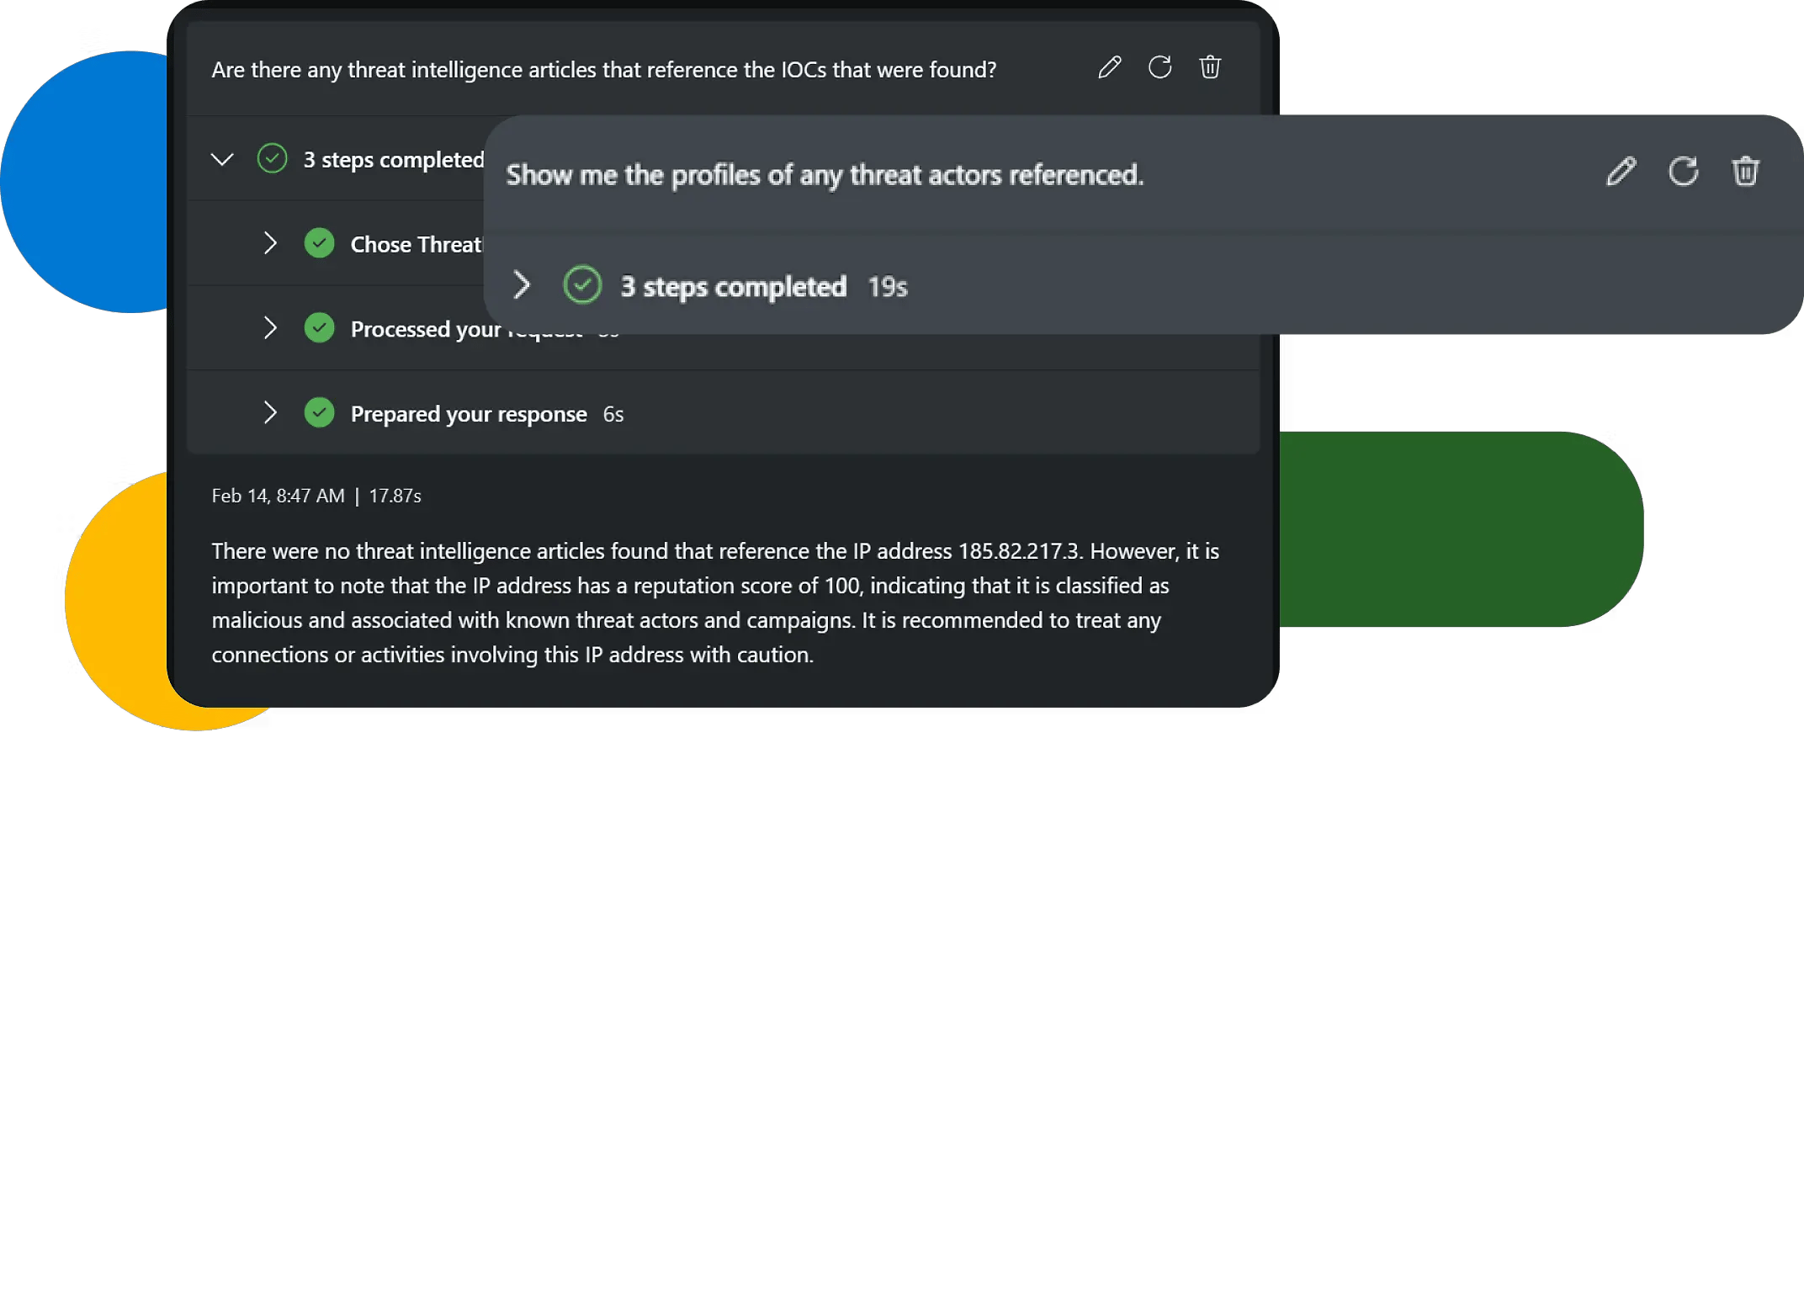Collapse the 3 steps completed section
The image size is (1804, 1306).
[221, 158]
